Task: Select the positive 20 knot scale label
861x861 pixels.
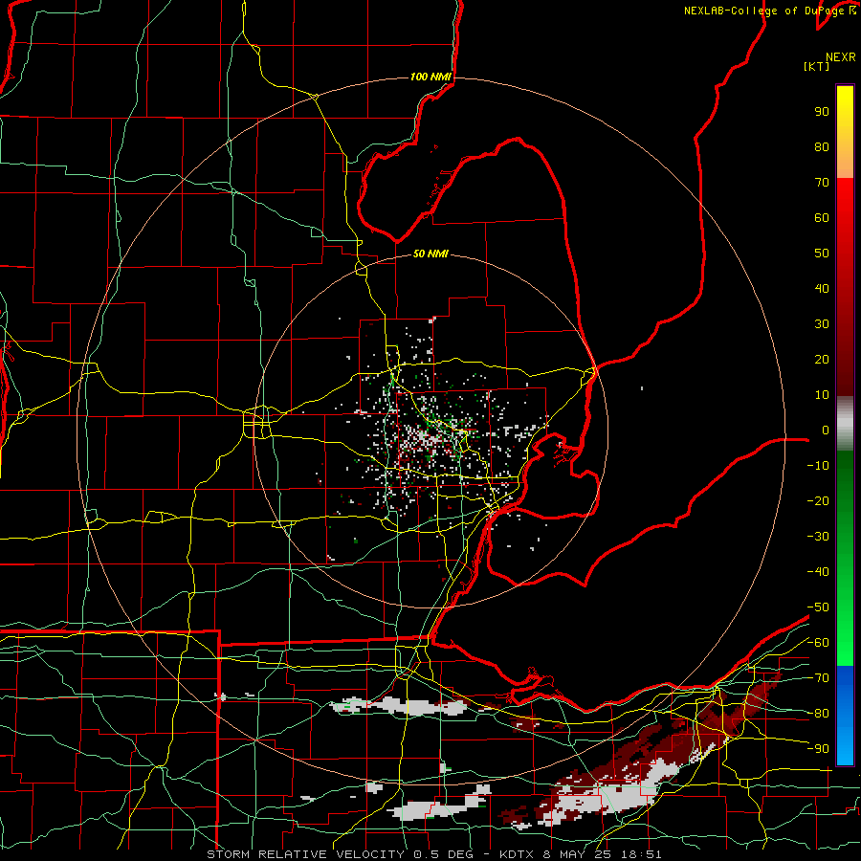Action: (x=822, y=359)
